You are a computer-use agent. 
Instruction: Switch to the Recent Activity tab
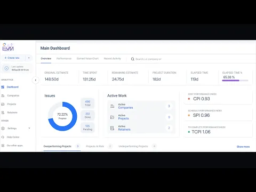[x=113, y=59]
